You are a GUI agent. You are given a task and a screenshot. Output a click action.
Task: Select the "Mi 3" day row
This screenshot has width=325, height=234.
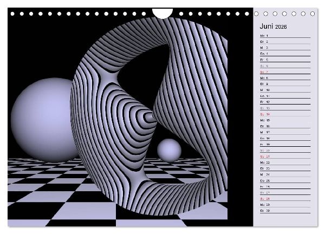285,48
